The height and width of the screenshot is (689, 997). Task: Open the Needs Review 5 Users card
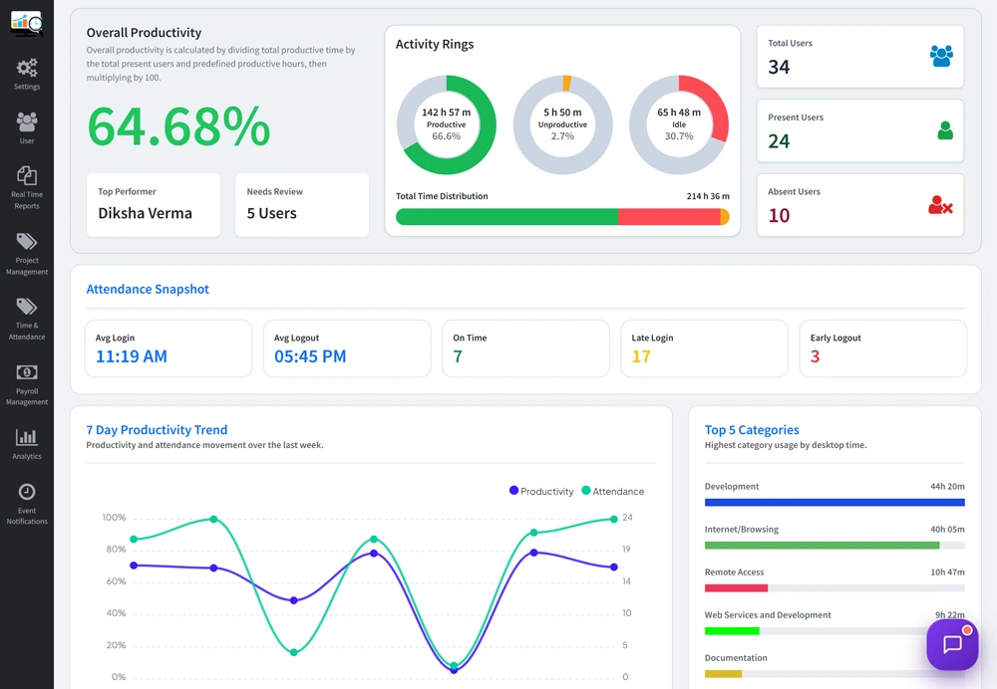302,205
